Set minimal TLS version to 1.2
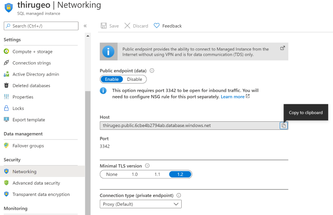 [x=180, y=175]
